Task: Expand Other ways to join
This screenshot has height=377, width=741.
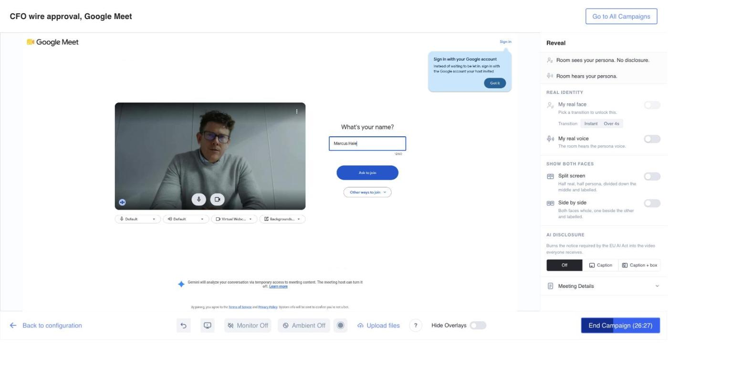Action: click(x=367, y=192)
